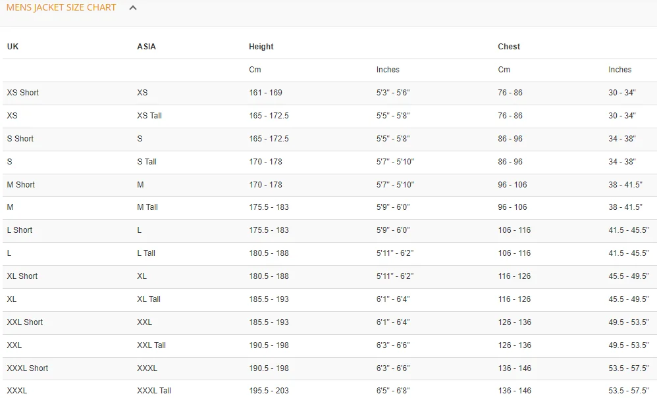Click the Cm subheader under Height

(x=255, y=70)
